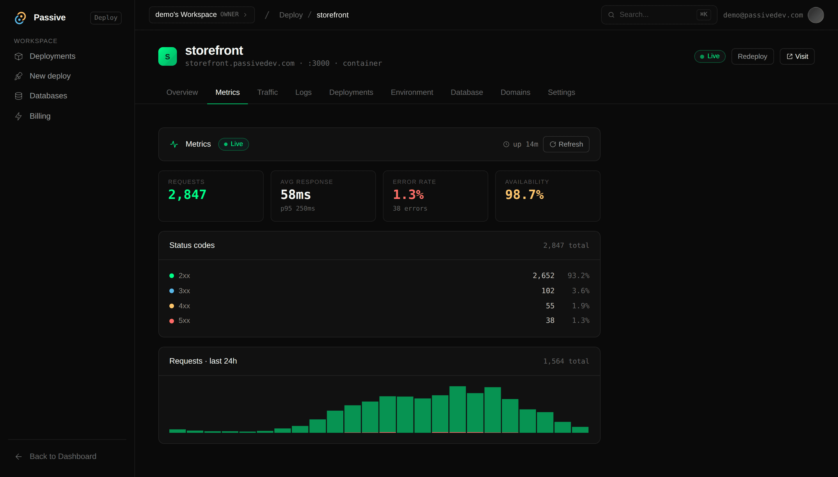Click the Metrics pulse icon
The width and height of the screenshot is (838, 477).
coord(174,144)
